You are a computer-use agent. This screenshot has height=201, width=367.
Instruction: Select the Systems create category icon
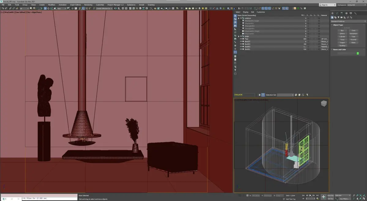pyautogui.click(x=351, y=17)
